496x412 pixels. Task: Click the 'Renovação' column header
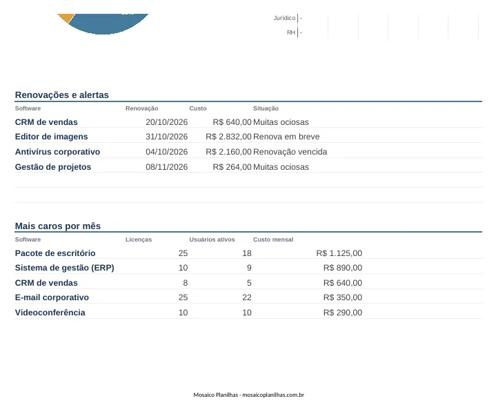click(x=141, y=108)
